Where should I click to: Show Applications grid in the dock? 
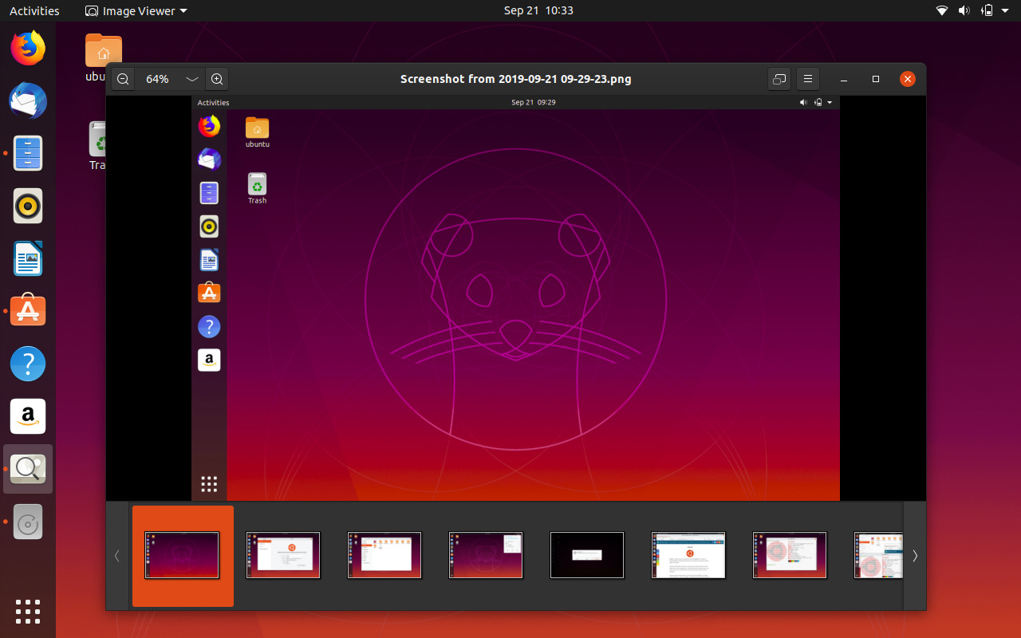click(28, 612)
